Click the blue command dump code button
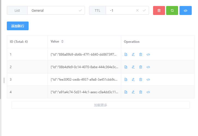This screenshot has width=198, height=136. (x=185, y=10)
